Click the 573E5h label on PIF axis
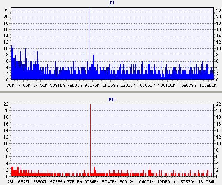The height and width of the screenshot is (185, 222). pos(57,182)
